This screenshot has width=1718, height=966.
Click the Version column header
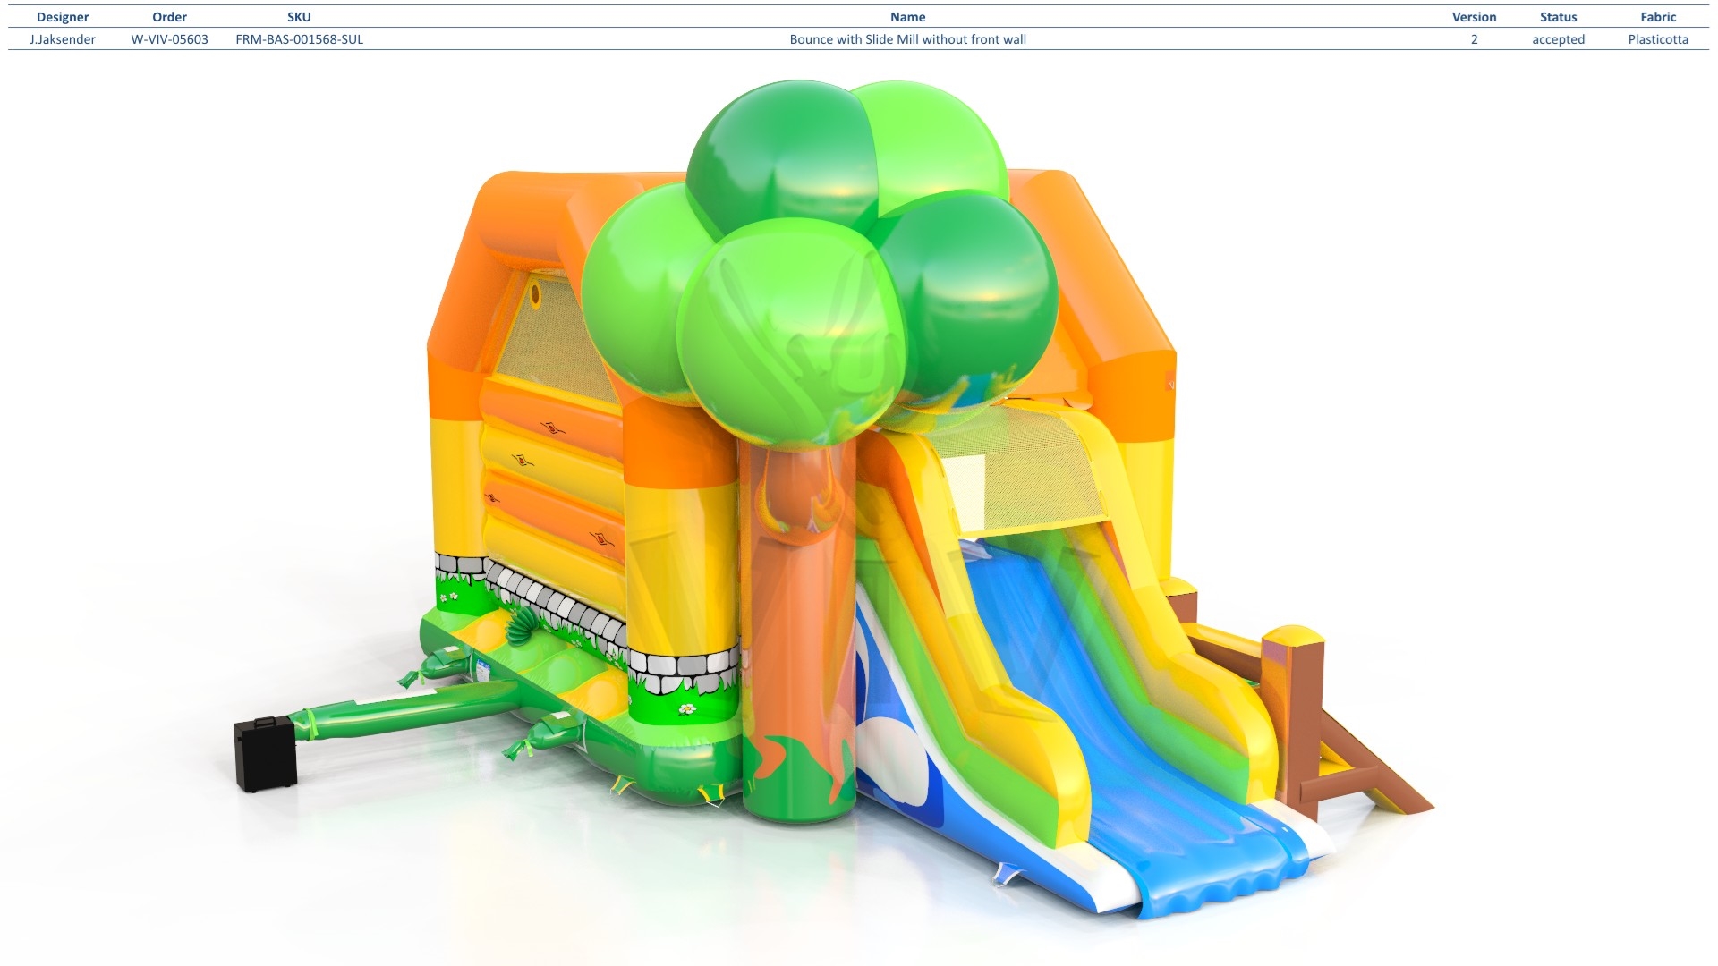coord(1474,17)
